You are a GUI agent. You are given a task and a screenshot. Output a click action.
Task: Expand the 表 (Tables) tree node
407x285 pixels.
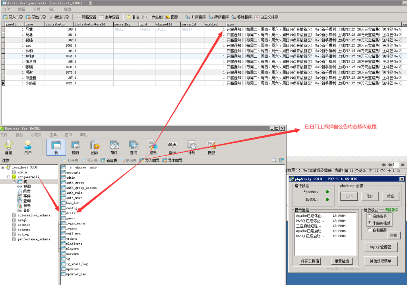(14, 182)
